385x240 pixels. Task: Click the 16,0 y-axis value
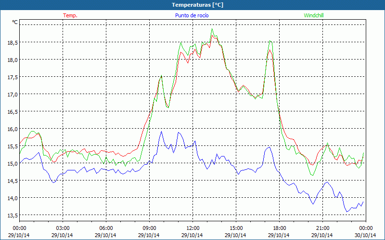coord(13,129)
